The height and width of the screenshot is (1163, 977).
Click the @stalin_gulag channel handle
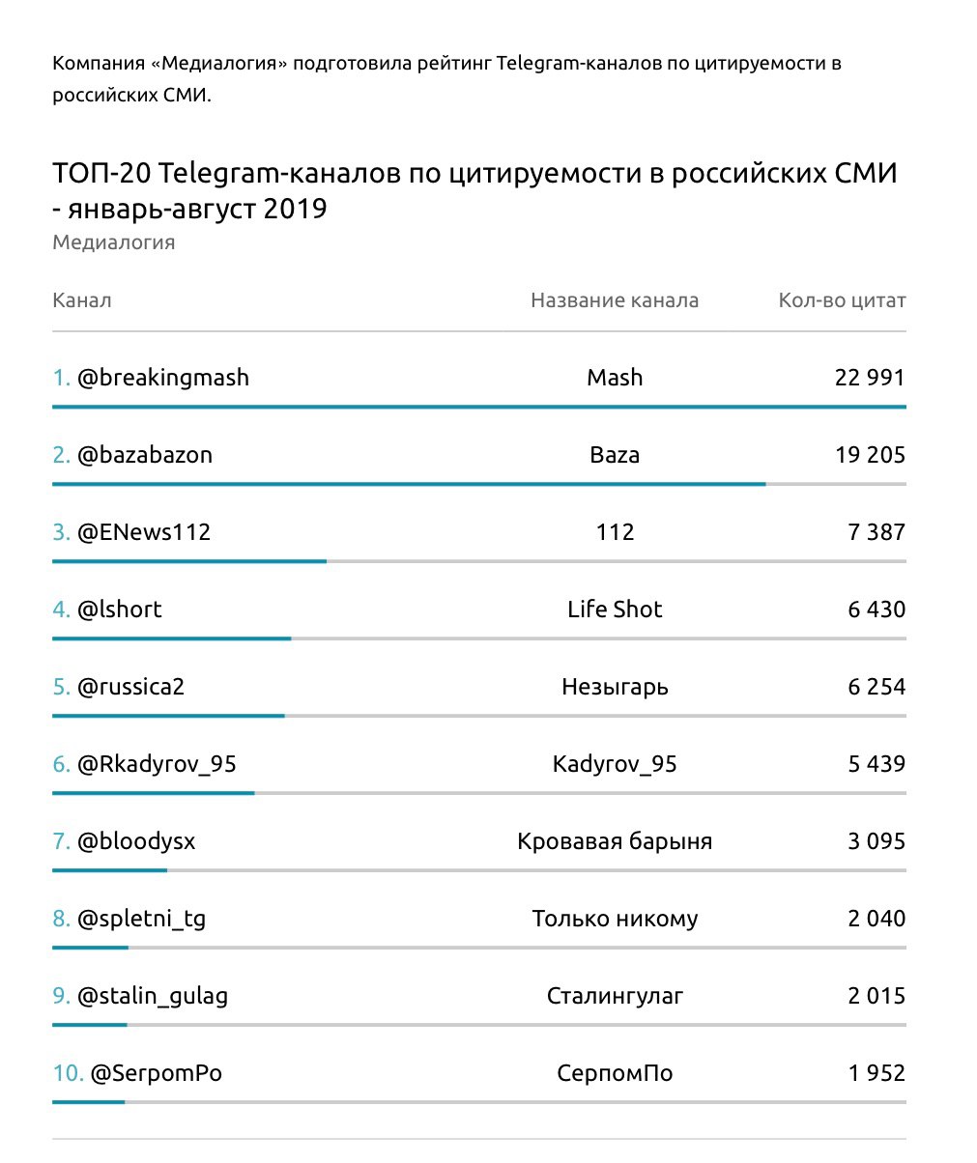(x=152, y=996)
